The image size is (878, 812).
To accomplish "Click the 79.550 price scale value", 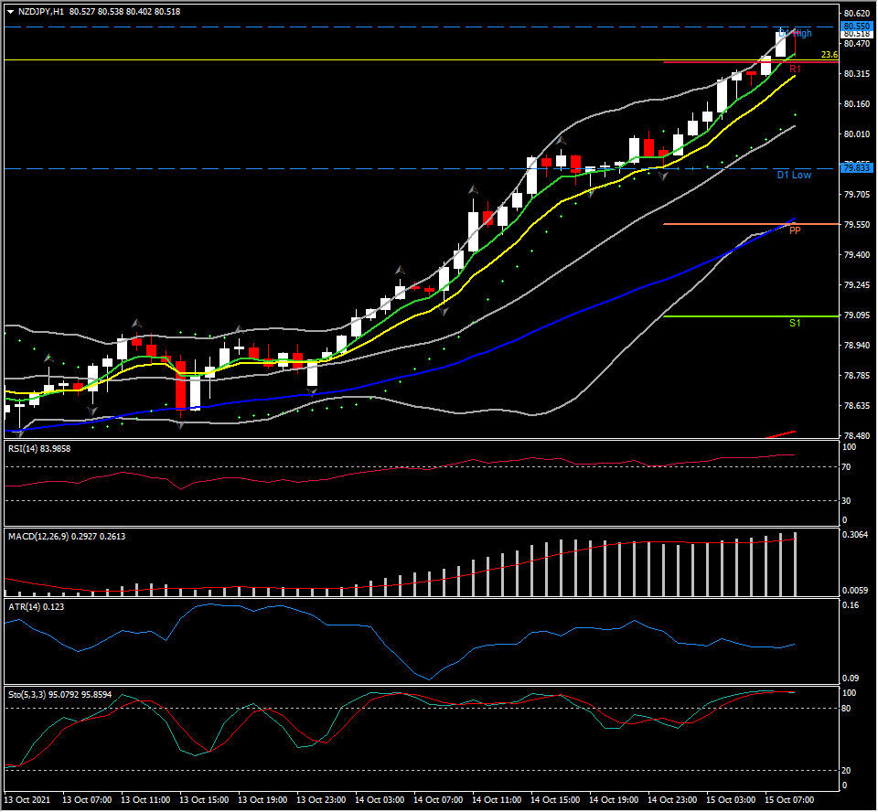I will (857, 224).
